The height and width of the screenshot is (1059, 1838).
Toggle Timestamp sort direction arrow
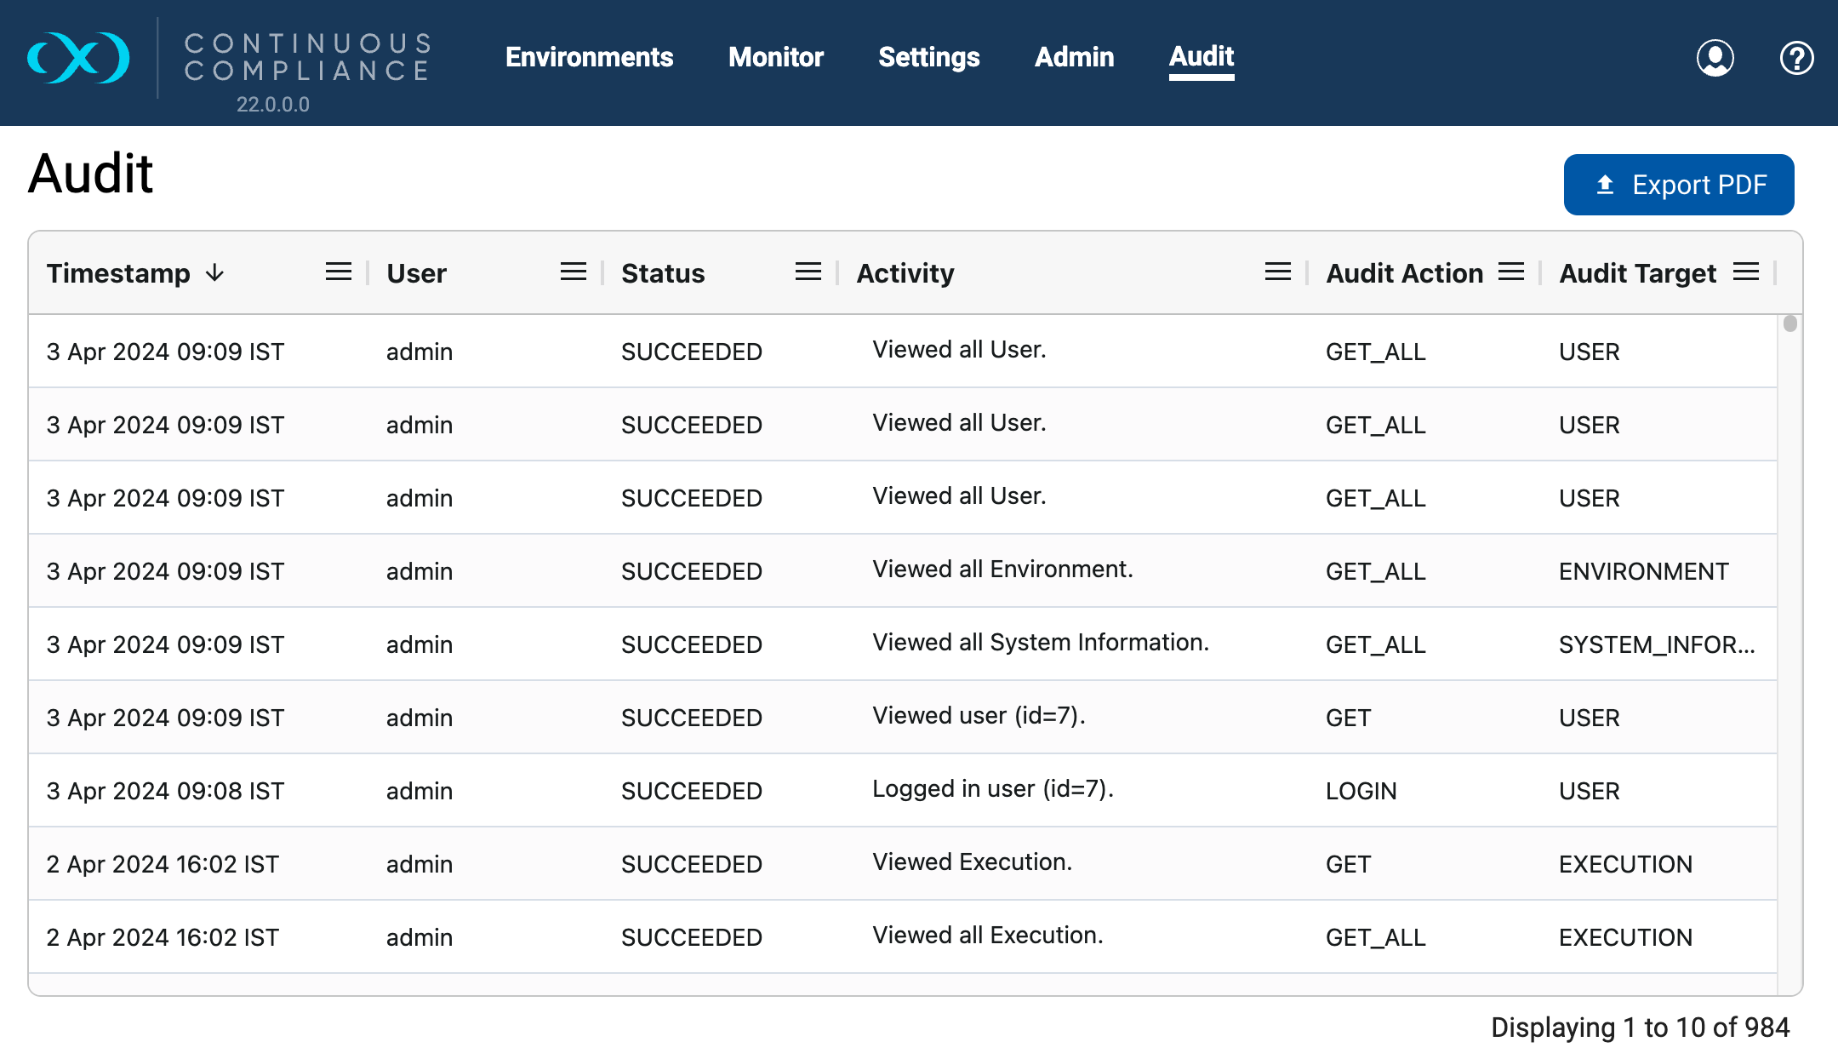[x=215, y=272]
